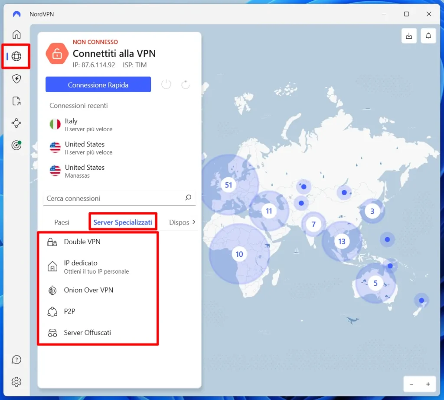Zoom out the map with minus button
The height and width of the screenshot is (400, 444).
[412, 384]
